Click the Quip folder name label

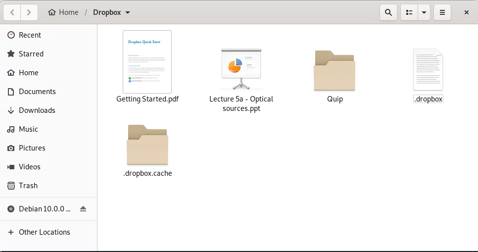[335, 99]
